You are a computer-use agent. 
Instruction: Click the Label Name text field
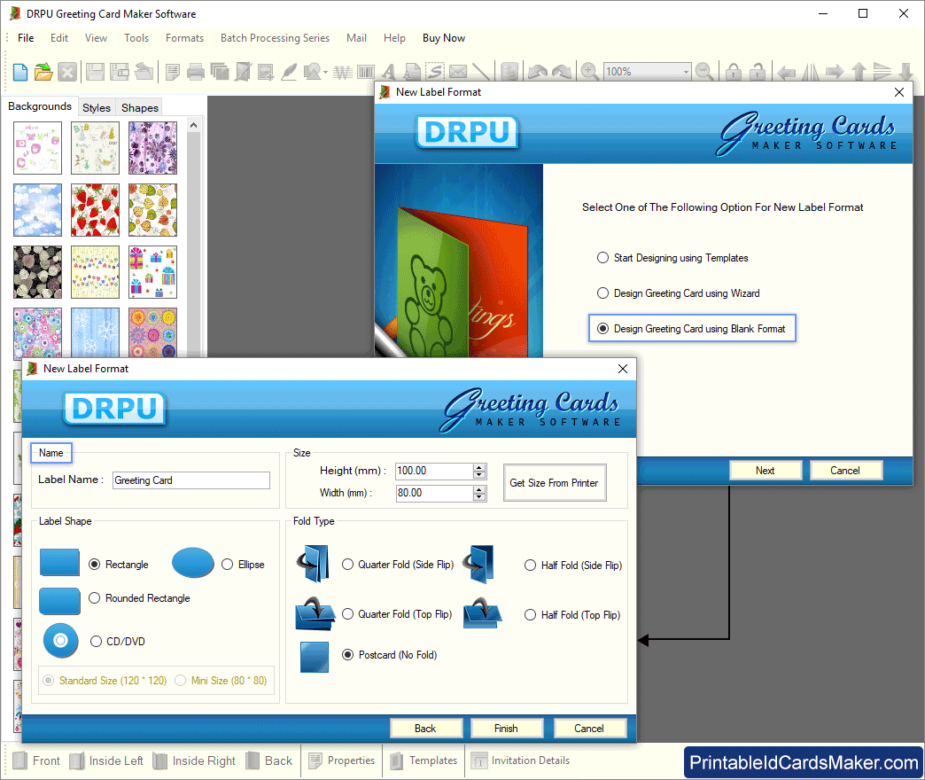[191, 480]
